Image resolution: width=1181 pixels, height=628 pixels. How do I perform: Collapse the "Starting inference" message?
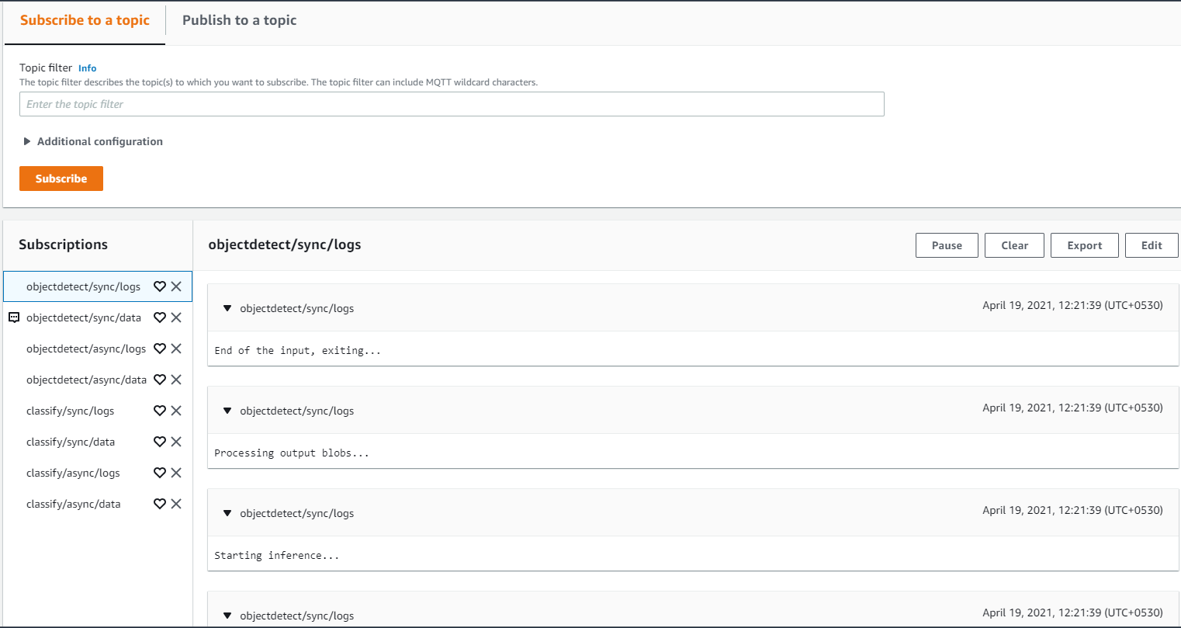tap(227, 513)
